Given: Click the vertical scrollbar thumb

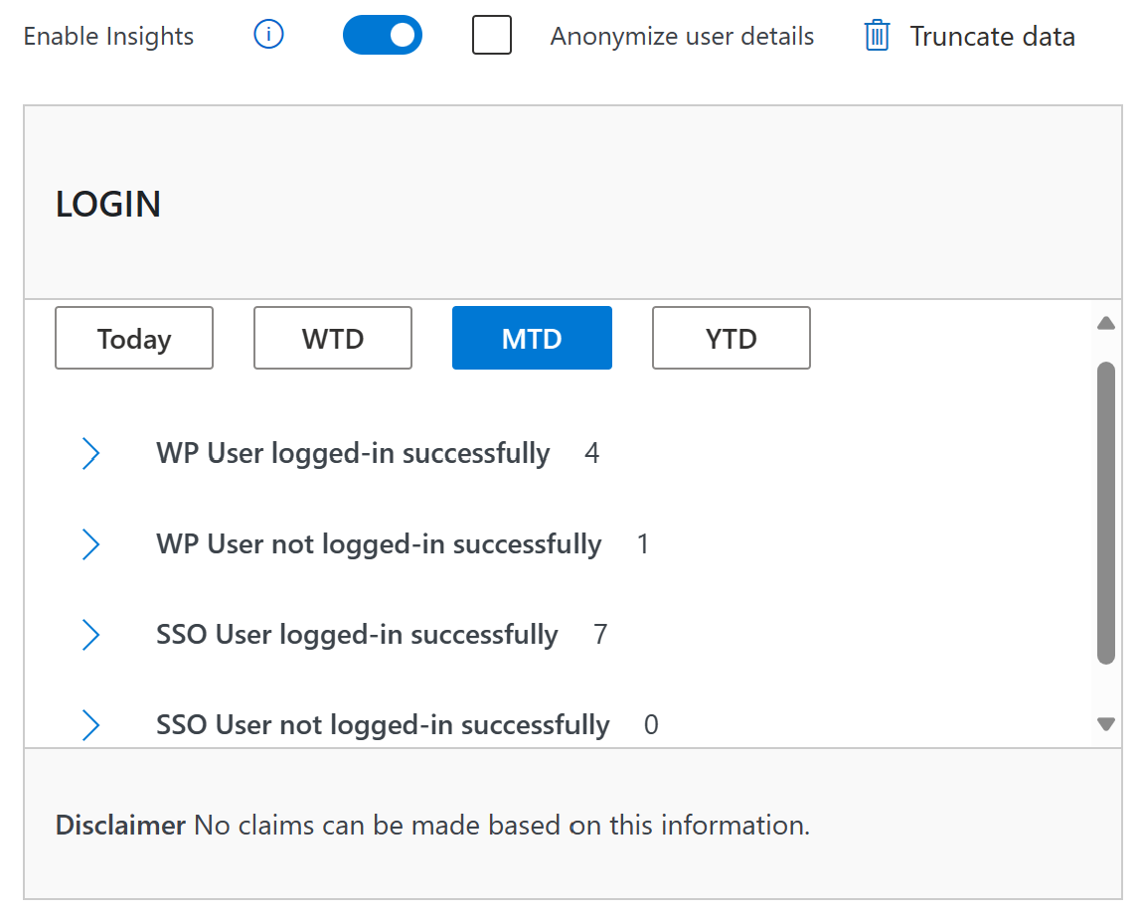Looking at the screenshot, I should pyautogui.click(x=1106, y=513).
